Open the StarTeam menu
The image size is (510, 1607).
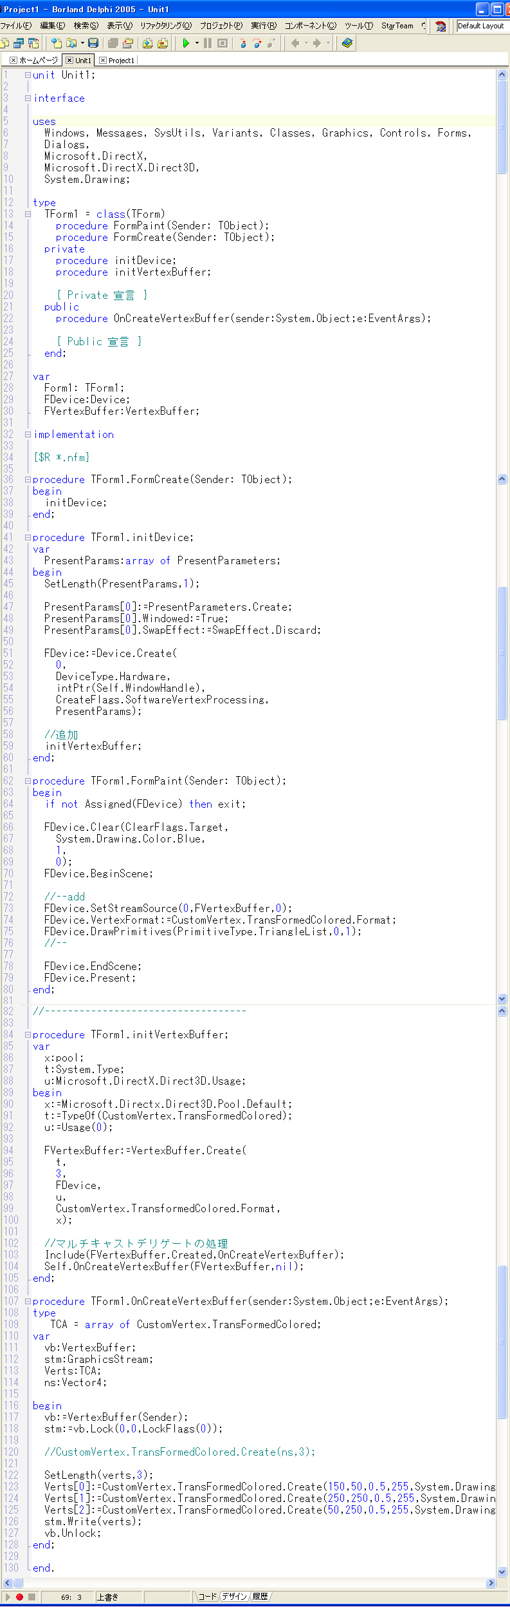397,26
